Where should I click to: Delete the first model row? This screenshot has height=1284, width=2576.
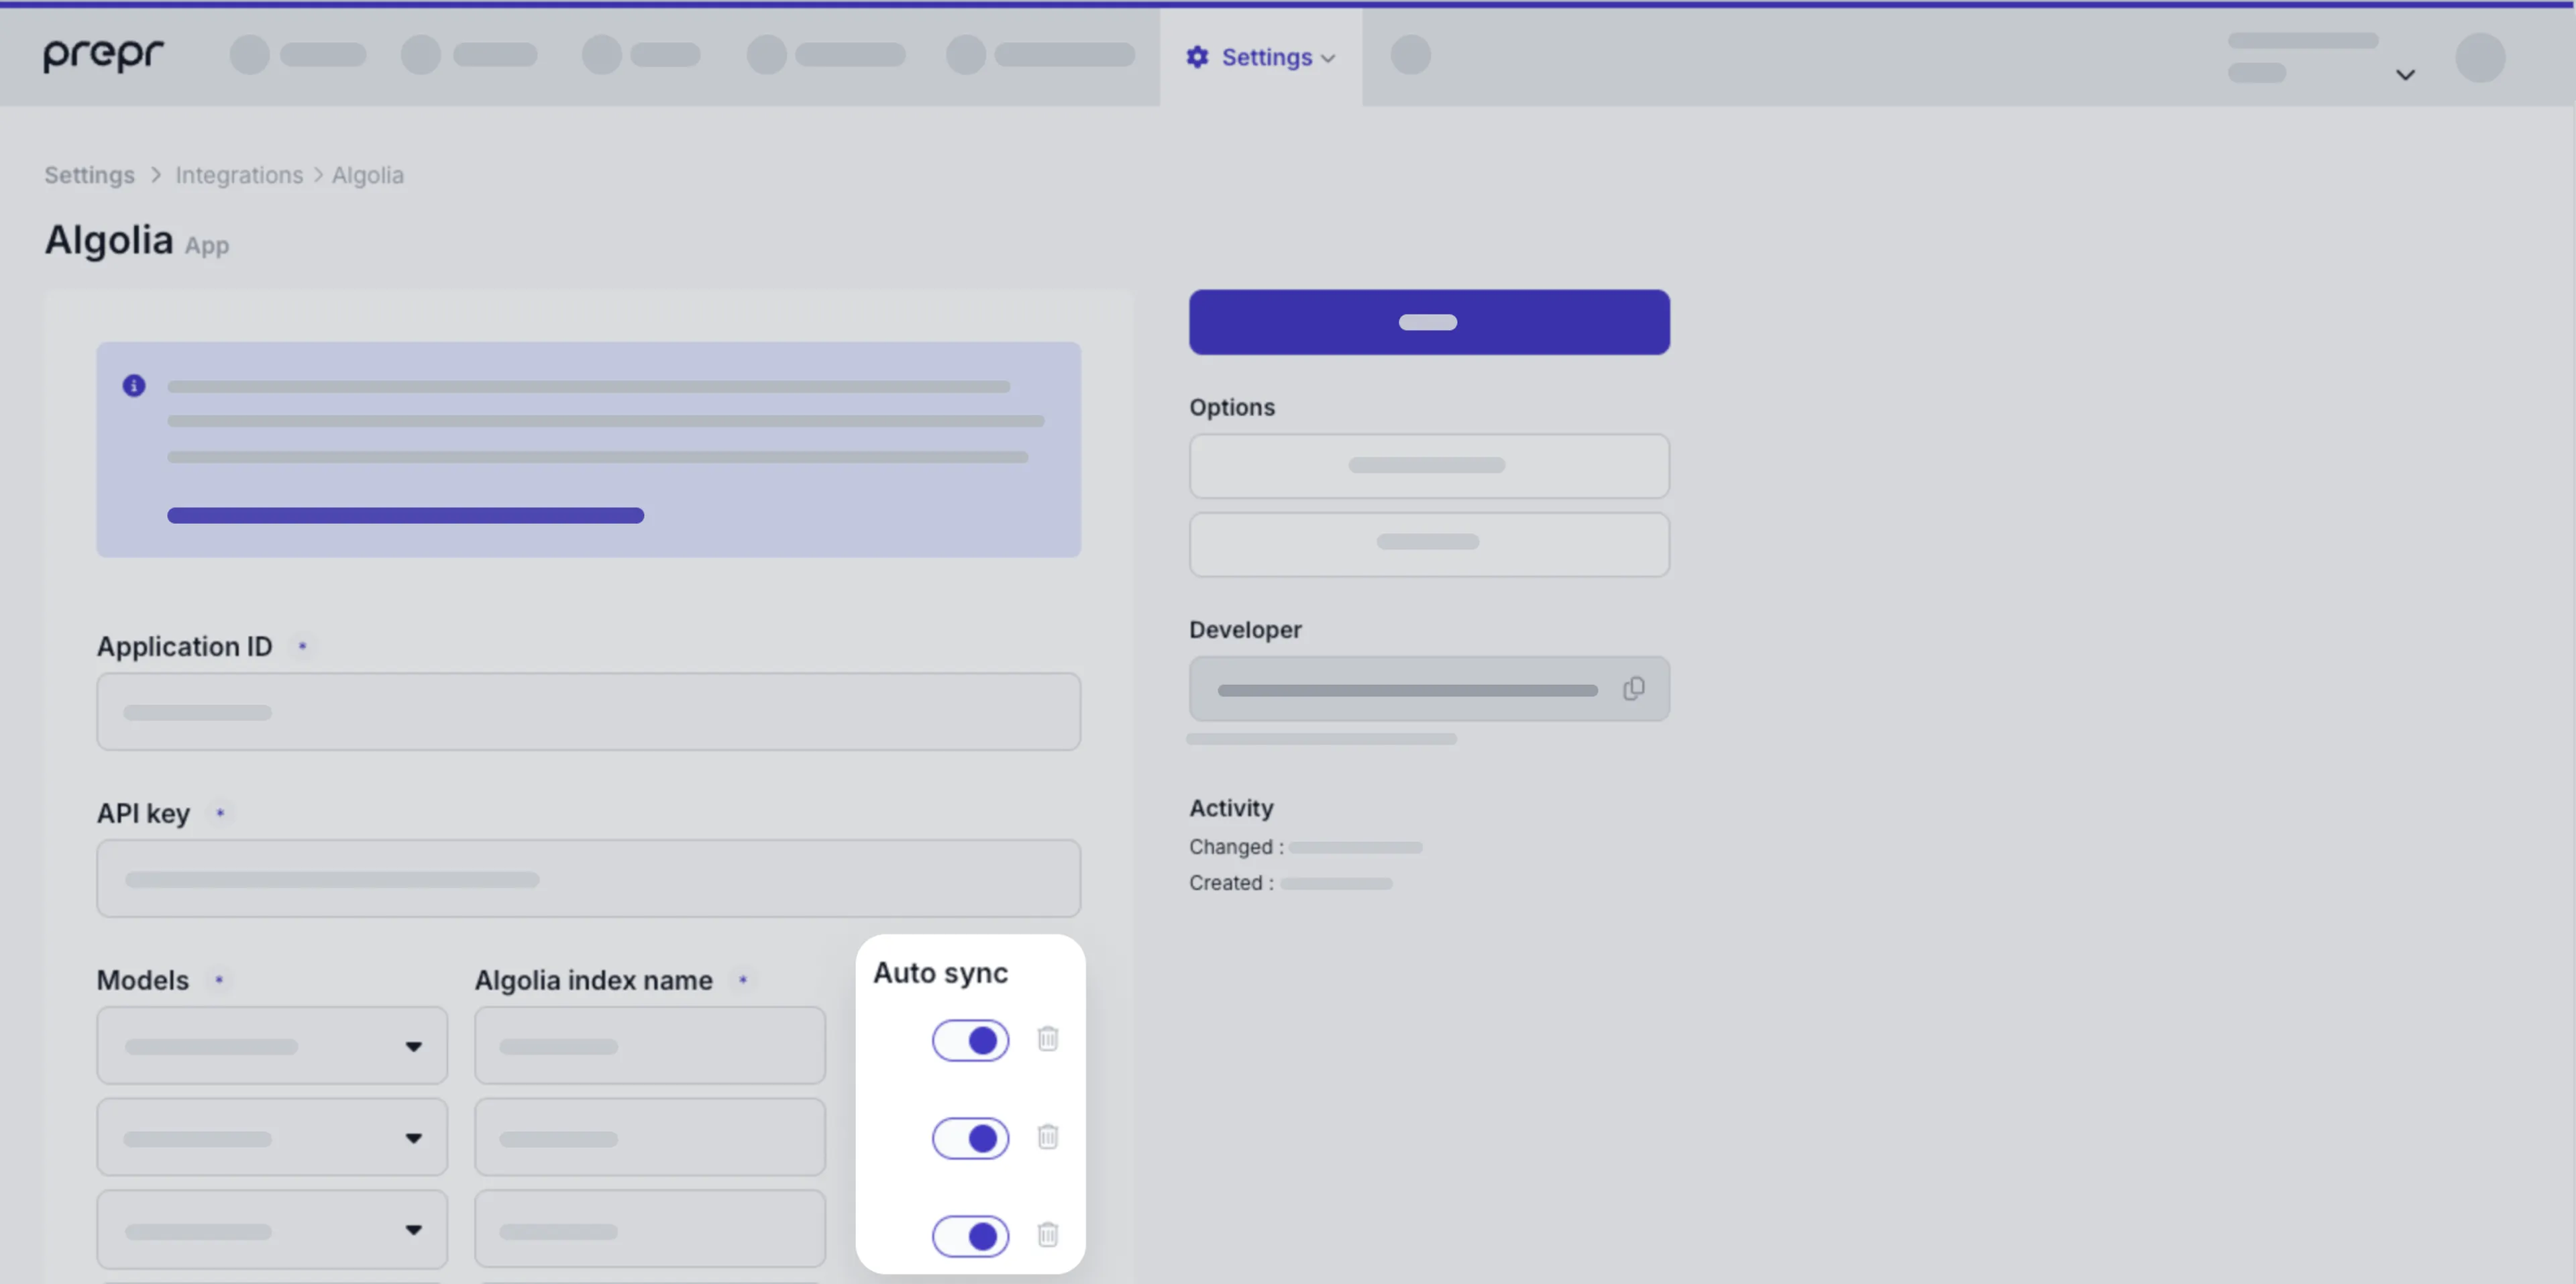(x=1048, y=1039)
